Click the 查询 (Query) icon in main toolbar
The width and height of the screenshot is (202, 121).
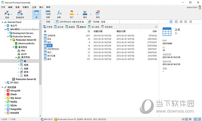coord(98,13)
